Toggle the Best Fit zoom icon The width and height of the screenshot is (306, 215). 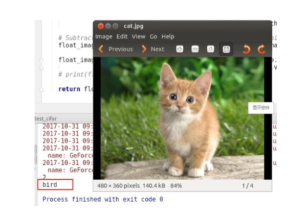pyautogui.click(x=226, y=49)
